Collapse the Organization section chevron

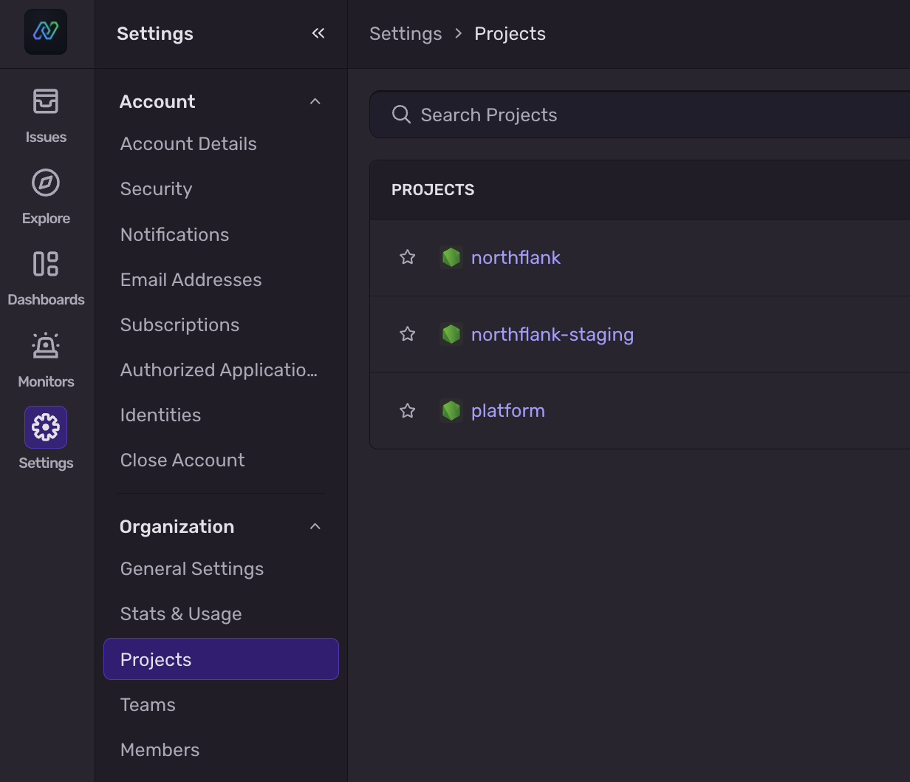[x=315, y=526]
